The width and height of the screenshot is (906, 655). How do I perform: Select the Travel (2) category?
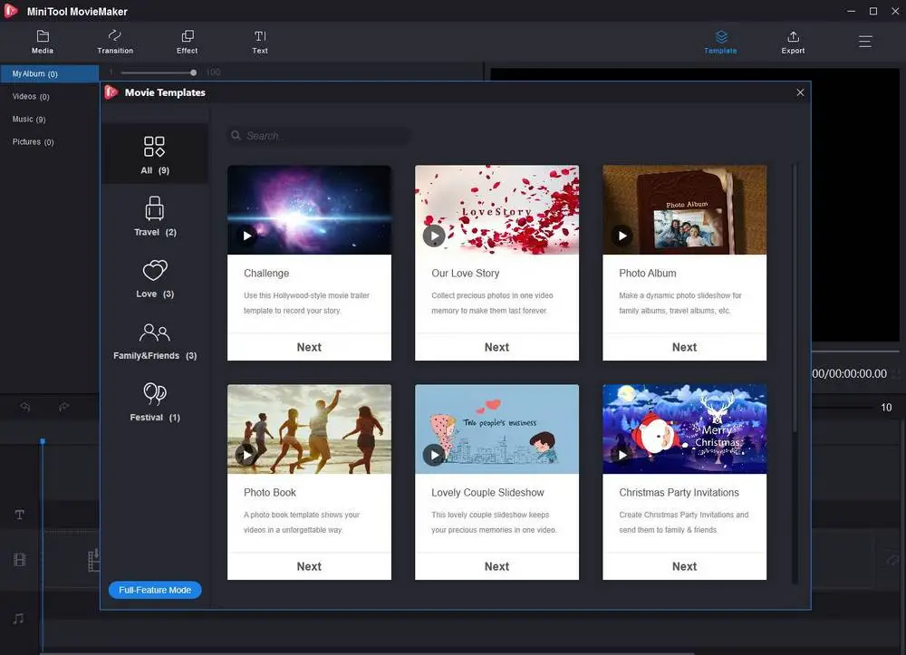click(155, 217)
